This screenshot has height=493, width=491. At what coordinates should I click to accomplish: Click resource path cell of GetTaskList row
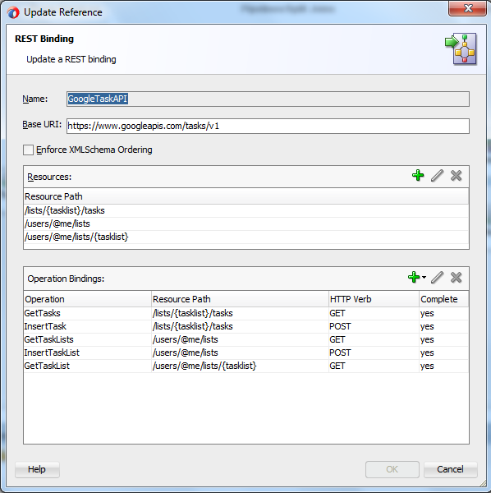[x=240, y=366]
